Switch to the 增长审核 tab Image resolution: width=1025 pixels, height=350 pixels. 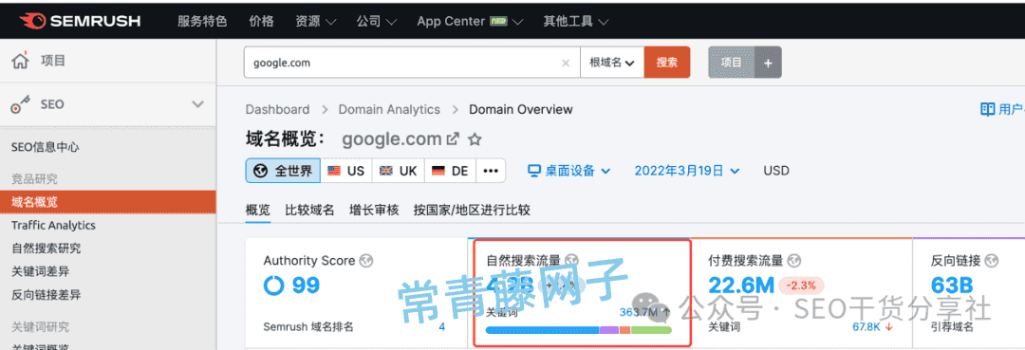(374, 211)
